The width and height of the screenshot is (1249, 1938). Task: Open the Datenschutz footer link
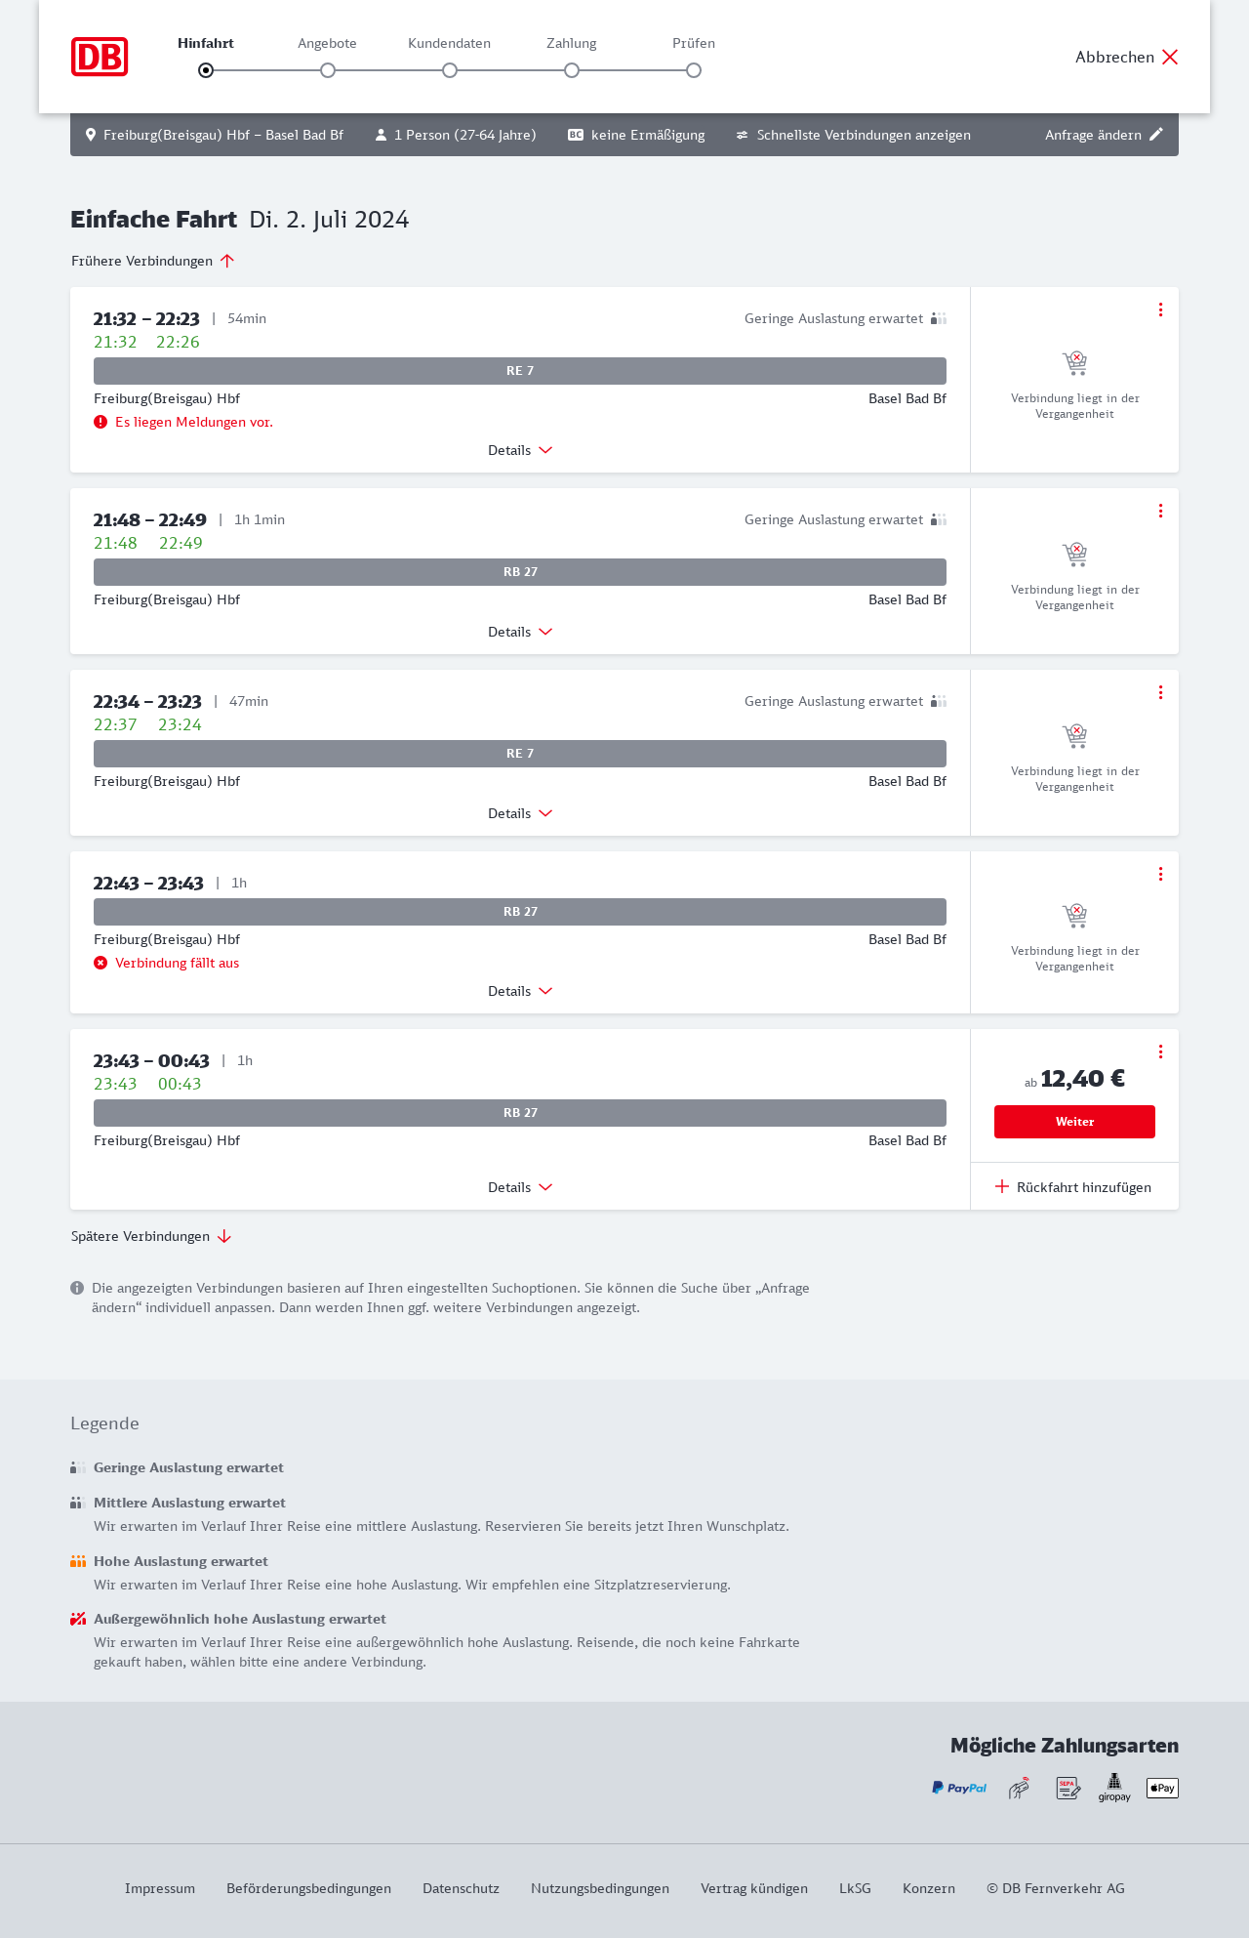pos(461,1888)
